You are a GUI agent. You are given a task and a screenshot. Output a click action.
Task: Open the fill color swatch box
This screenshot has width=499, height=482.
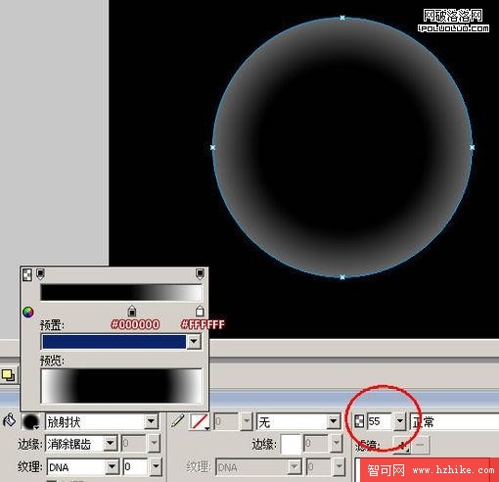30,421
